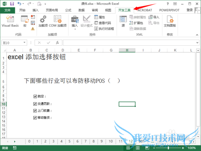
Task: Switch to the POWERPIVOT tab
Action: click(x=169, y=10)
